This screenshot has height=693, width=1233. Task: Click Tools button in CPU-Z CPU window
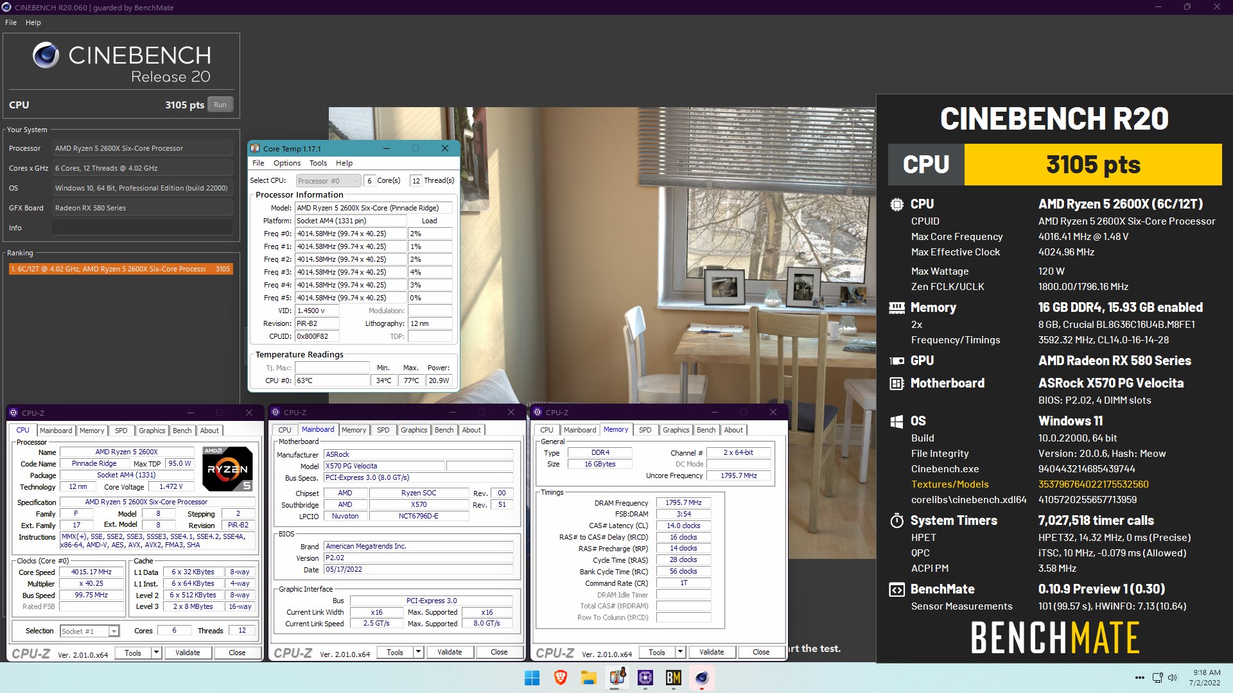[x=133, y=653]
